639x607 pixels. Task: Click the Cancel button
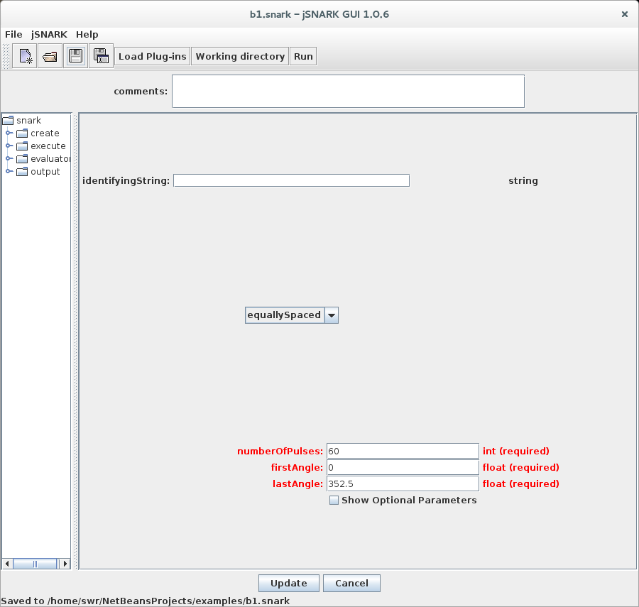tap(351, 583)
